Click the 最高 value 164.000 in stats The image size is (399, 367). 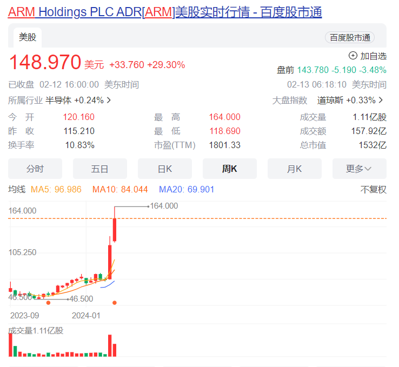click(x=225, y=117)
